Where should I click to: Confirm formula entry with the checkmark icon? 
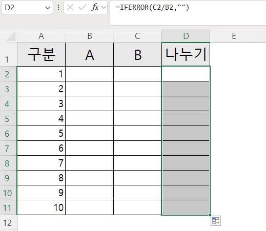(83, 8)
